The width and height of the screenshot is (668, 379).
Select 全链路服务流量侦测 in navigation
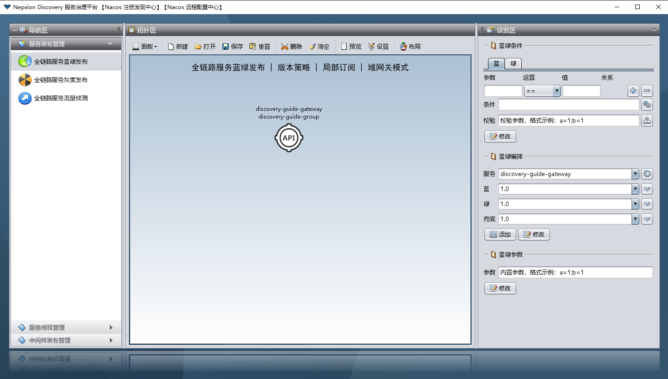click(66, 98)
